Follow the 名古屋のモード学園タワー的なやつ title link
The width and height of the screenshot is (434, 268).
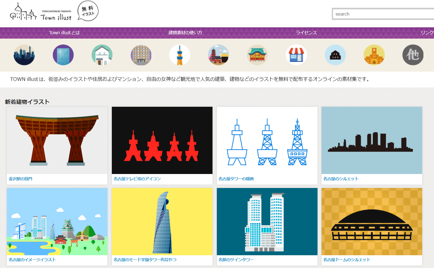click(x=145, y=260)
